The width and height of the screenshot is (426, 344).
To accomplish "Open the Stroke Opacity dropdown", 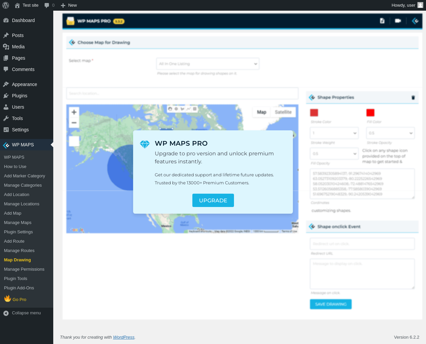I will pyautogui.click(x=390, y=133).
